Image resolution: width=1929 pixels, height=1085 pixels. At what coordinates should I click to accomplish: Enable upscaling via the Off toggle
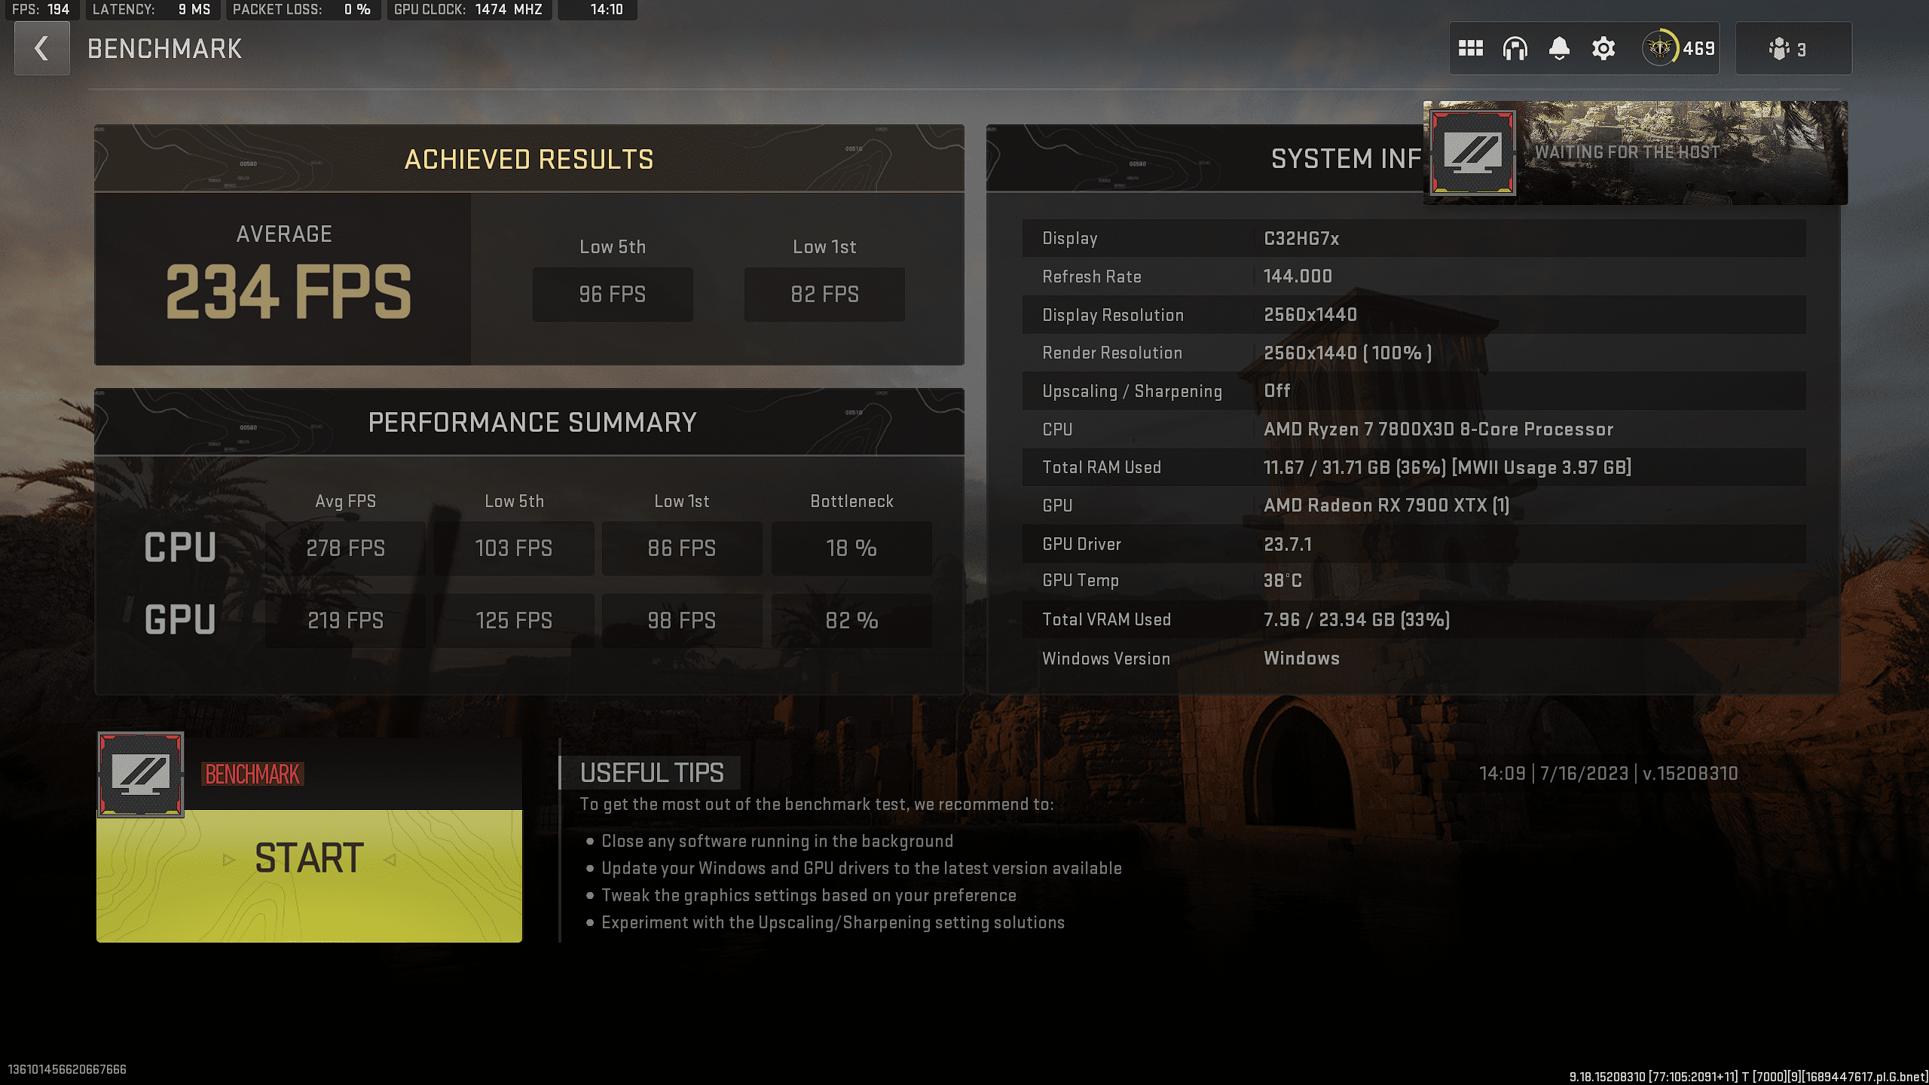(x=1274, y=390)
